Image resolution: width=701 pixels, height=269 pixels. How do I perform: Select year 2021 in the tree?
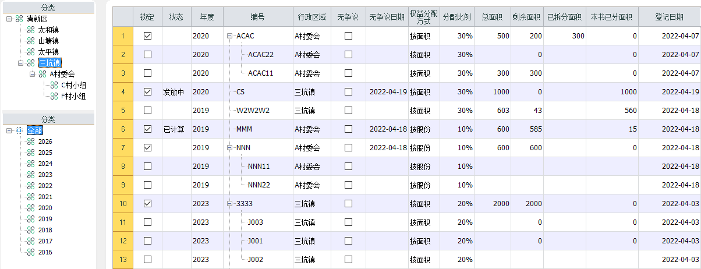pos(45,197)
